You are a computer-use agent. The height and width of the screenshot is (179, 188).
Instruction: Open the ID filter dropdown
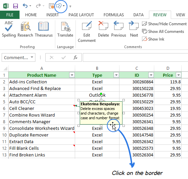coord(151,75)
